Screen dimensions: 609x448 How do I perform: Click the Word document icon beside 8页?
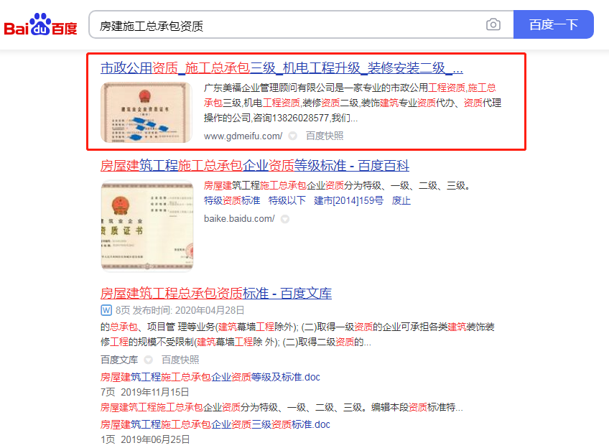click(x=106, y=310)
